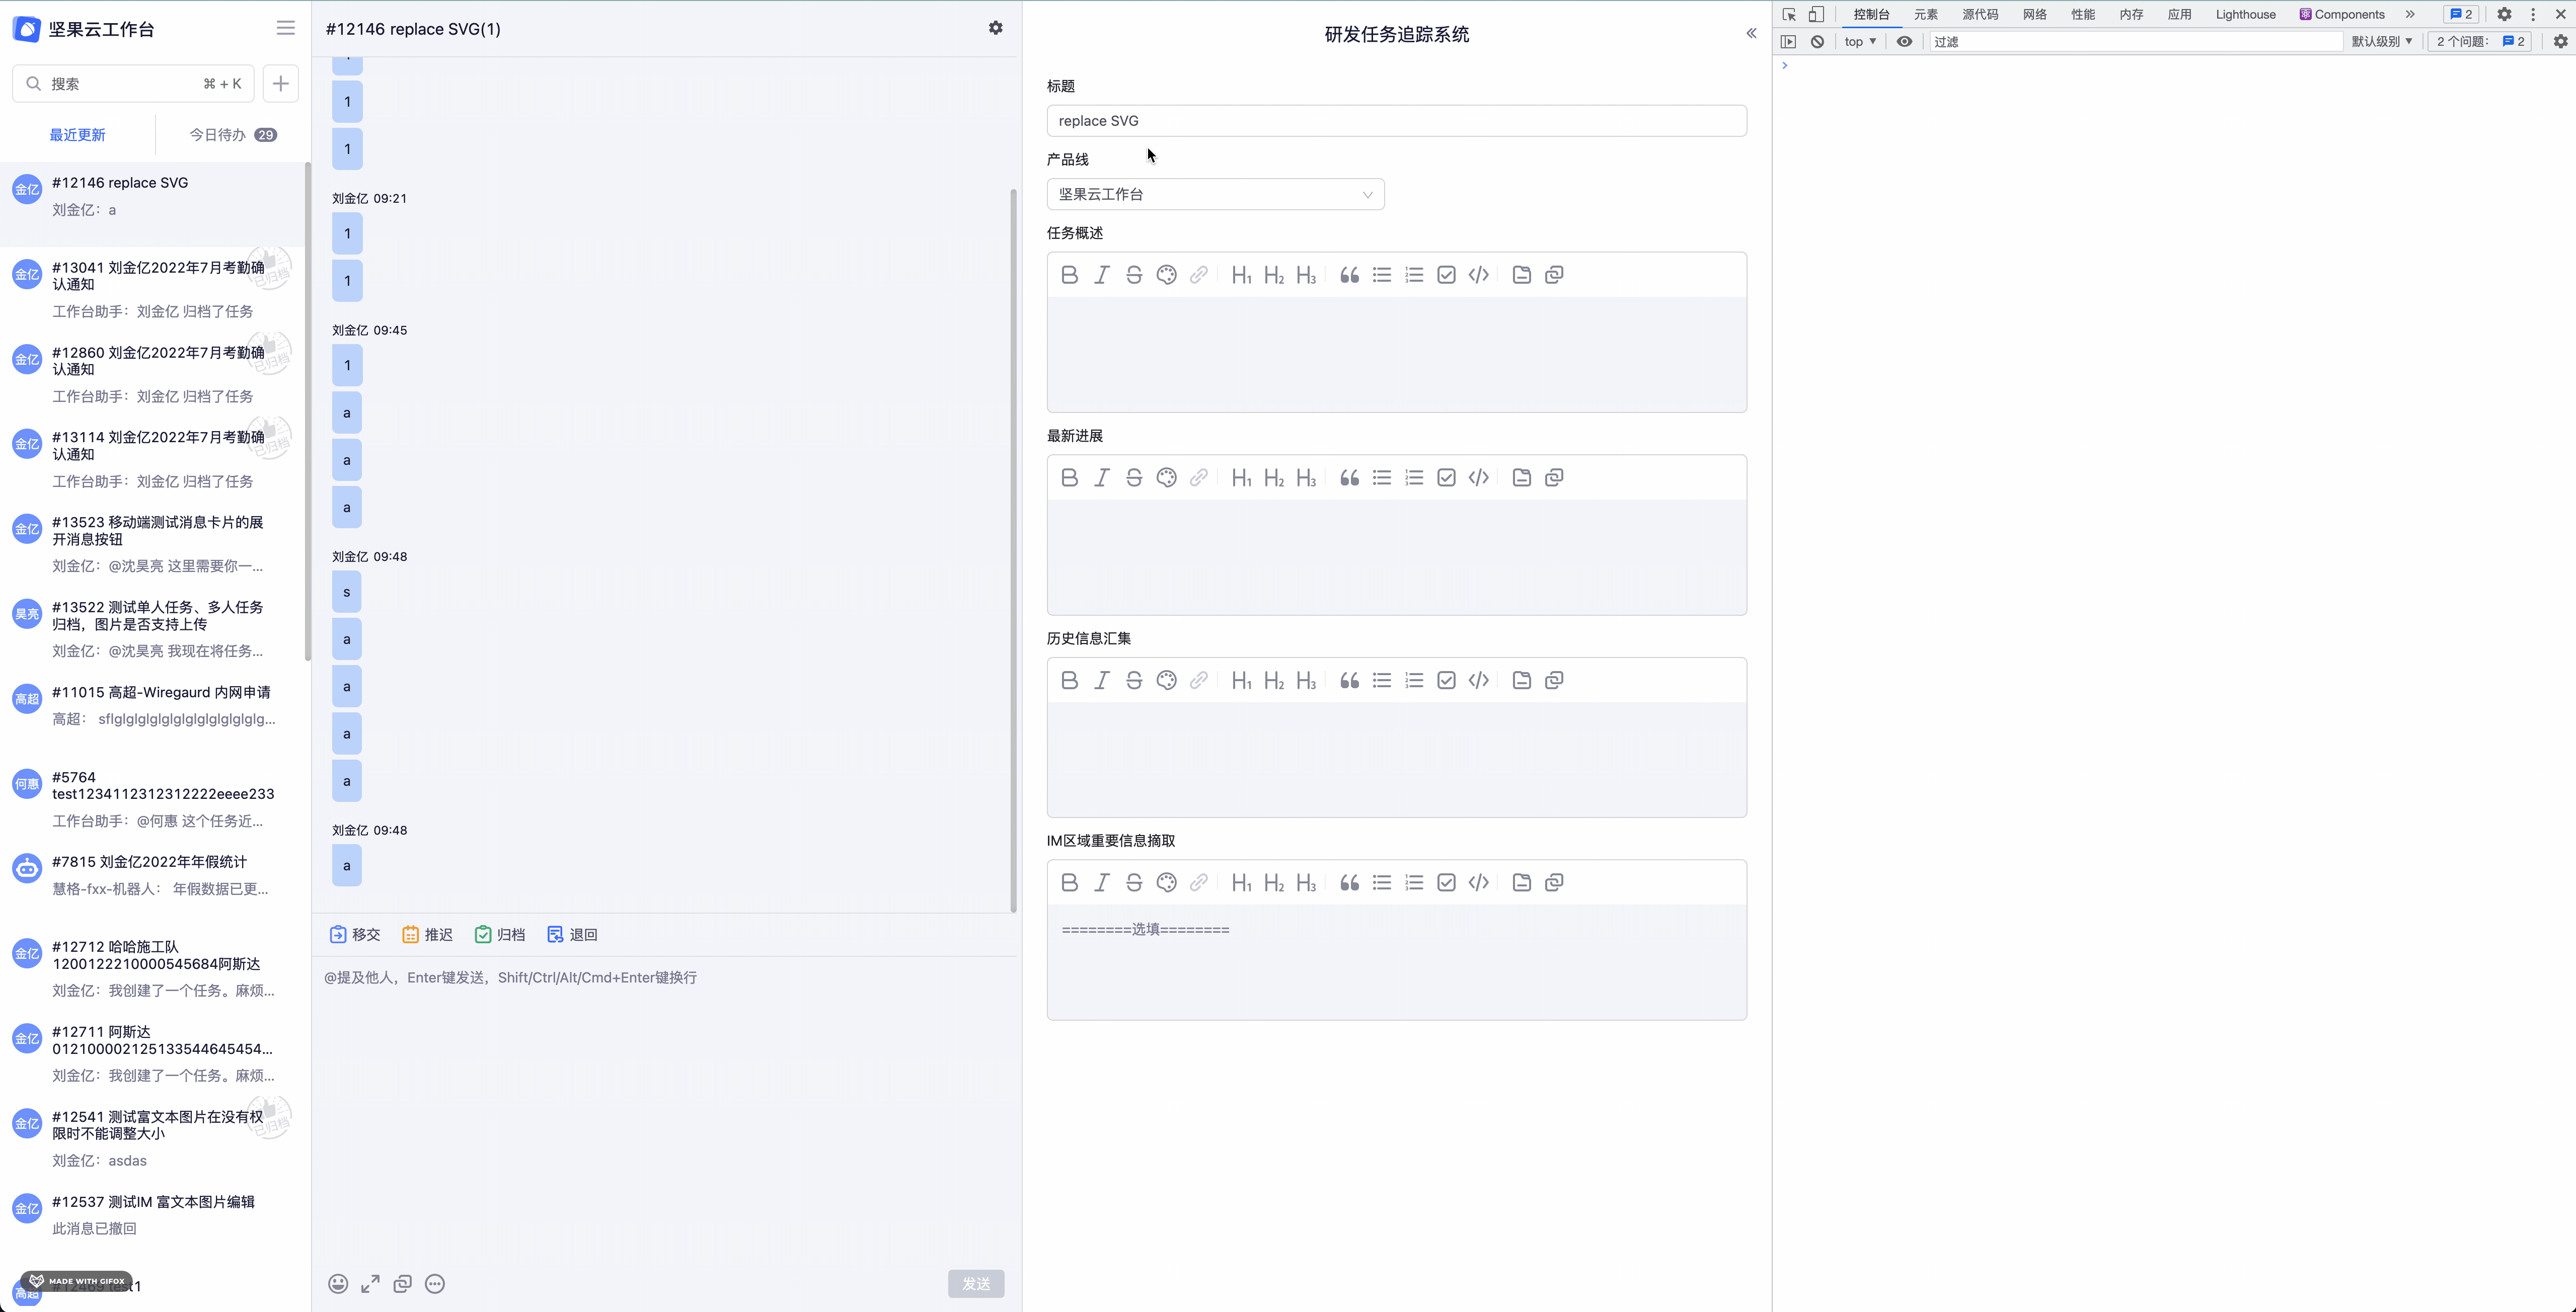2576x1312 pixels.
Task: Insert a code block in 历史信息汇集
Action: [1479, 681]
